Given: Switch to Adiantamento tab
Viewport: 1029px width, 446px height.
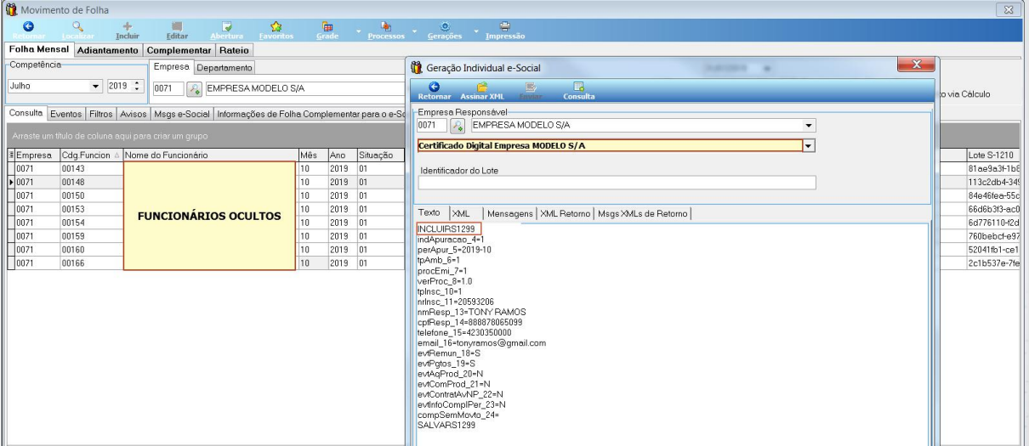Looking at the screenshot, I should pos(107,50).
